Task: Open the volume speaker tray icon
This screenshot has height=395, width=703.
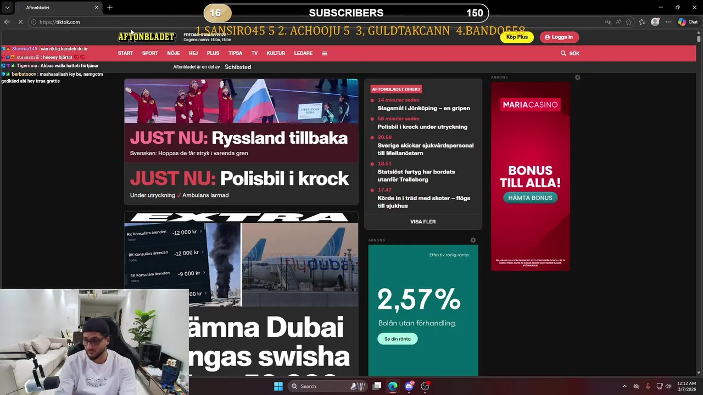Action: 668,386
